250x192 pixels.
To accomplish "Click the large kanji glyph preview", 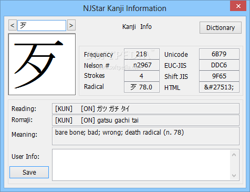I will point(42,64).
